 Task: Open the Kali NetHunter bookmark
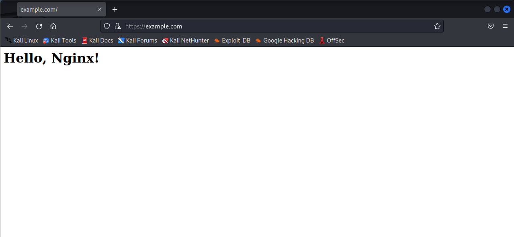(185, 41)
